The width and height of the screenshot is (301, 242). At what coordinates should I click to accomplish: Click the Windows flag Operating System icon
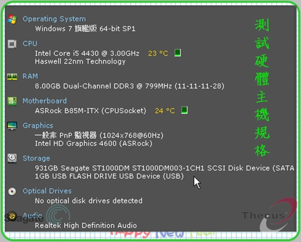pos(12,19)
